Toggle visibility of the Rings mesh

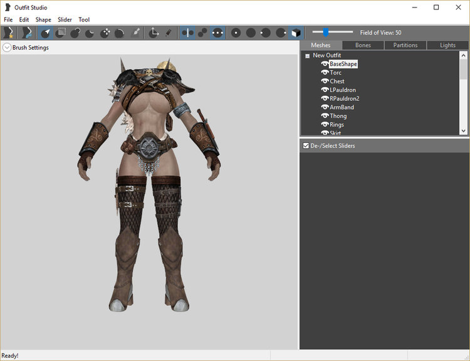click(x=325, y=125)
